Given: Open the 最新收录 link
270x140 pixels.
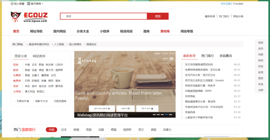Looking at the screenshot, I should coord(210,16).
